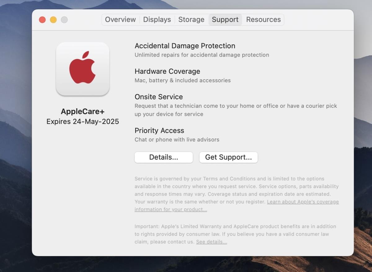372x272 pixels.
Task: Click the Expires 24-May-2025 text
Action: pyautogui.click(x=82, y=121)
